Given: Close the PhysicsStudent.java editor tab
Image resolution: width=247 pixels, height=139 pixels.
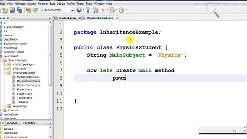Looking at the screenshot, I should click(x=117, y=18).
